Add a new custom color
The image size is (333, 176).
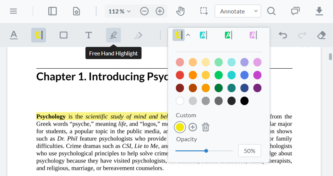193,127
